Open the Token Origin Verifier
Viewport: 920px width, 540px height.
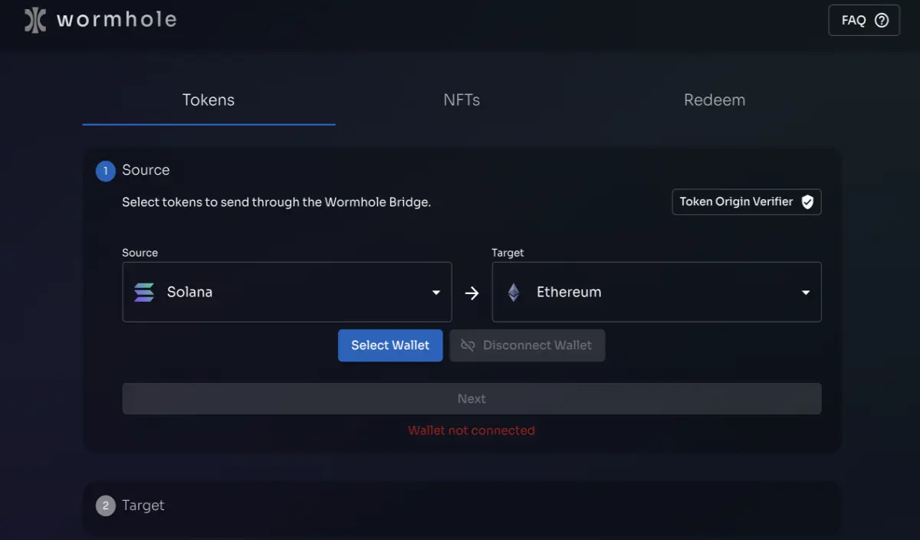[x=747, y=202]
